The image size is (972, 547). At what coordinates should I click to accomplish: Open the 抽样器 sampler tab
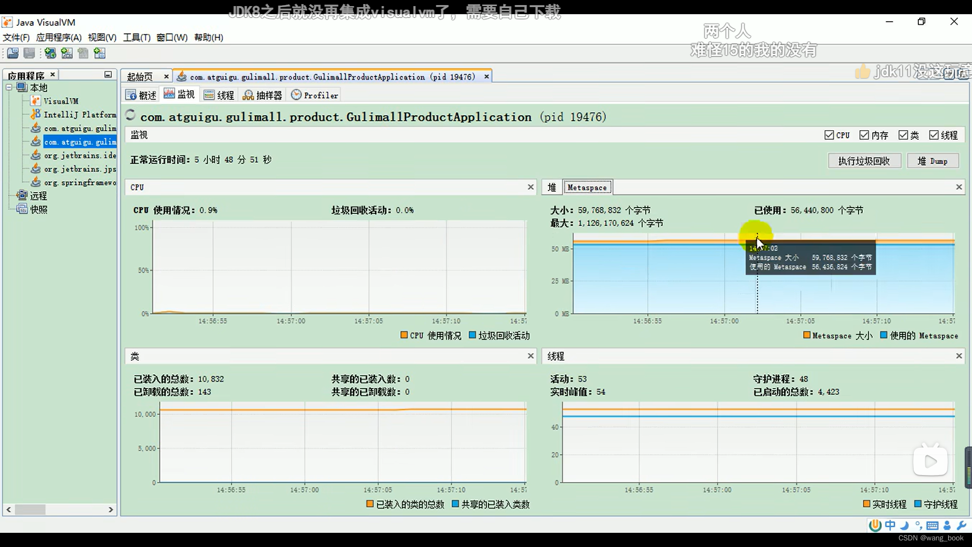pos(262,95)
